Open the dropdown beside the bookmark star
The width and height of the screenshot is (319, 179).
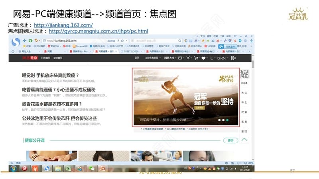point(126,41)
